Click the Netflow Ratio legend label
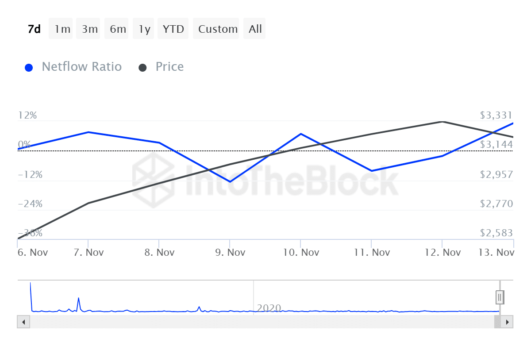Viewport: 531px width, 354px height. pyautogui.click(x=81, y=67)
